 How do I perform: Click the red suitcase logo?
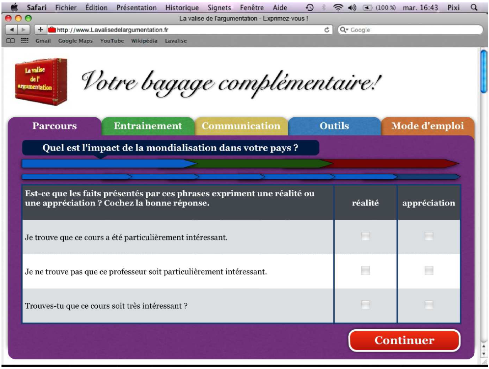[x=41, y=82]
